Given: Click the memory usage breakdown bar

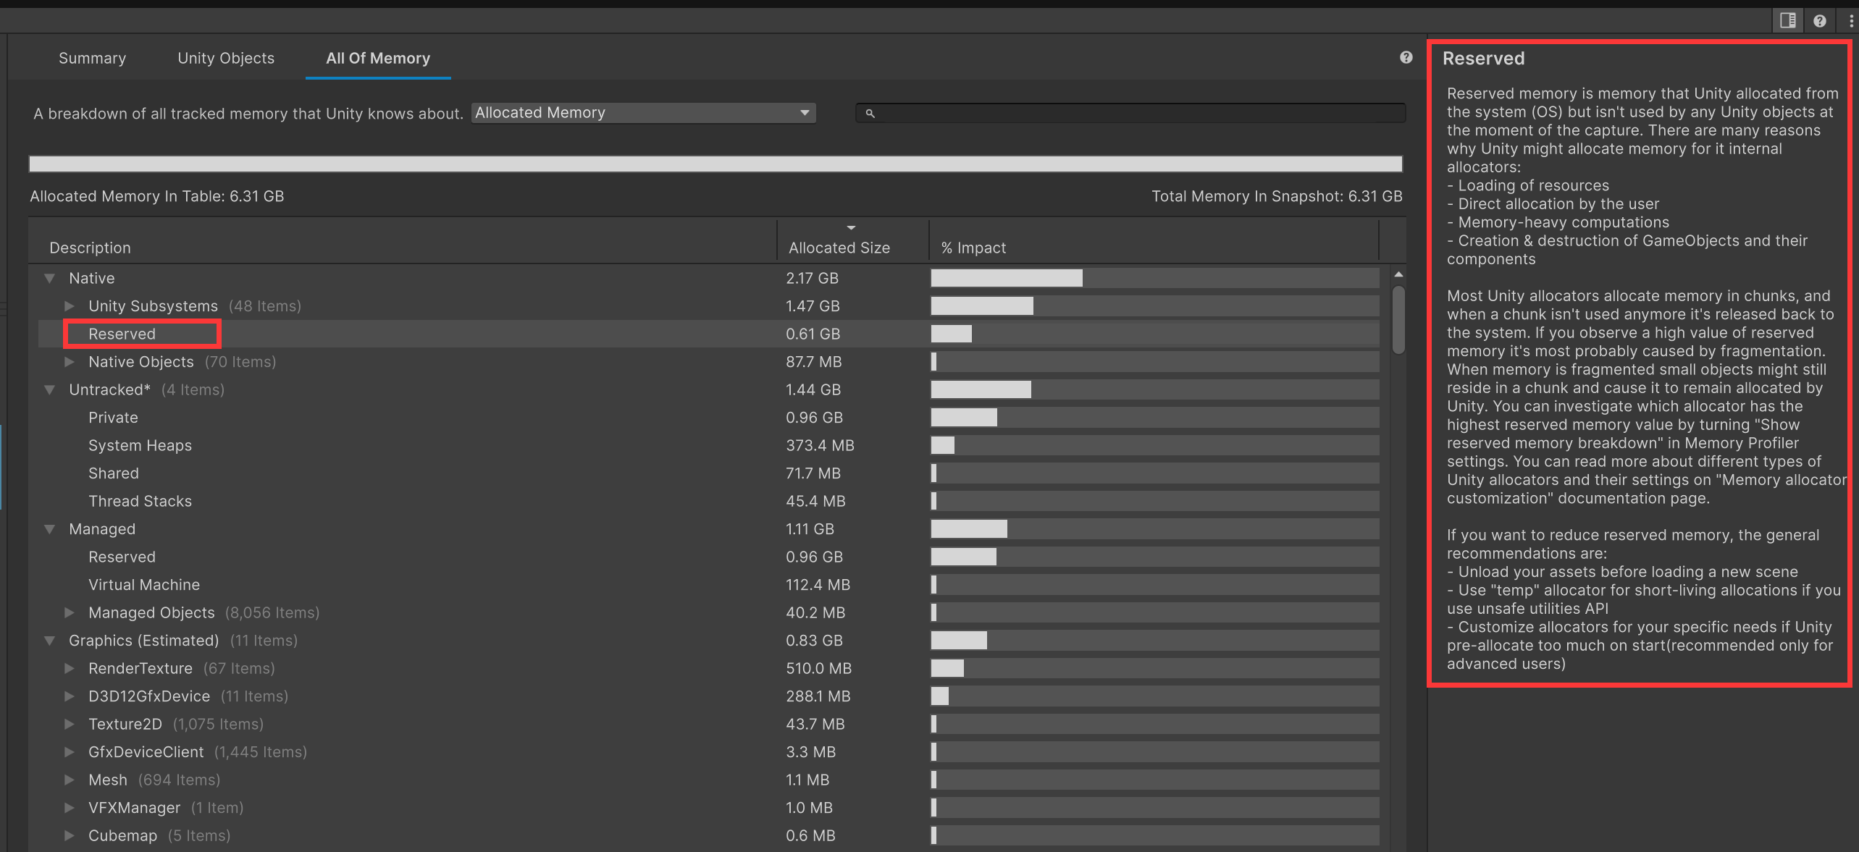Looking at the screenshot, I should 715,164.
